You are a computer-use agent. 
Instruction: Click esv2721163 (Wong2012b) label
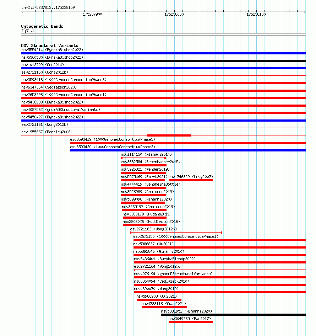[x=153, y=229]
